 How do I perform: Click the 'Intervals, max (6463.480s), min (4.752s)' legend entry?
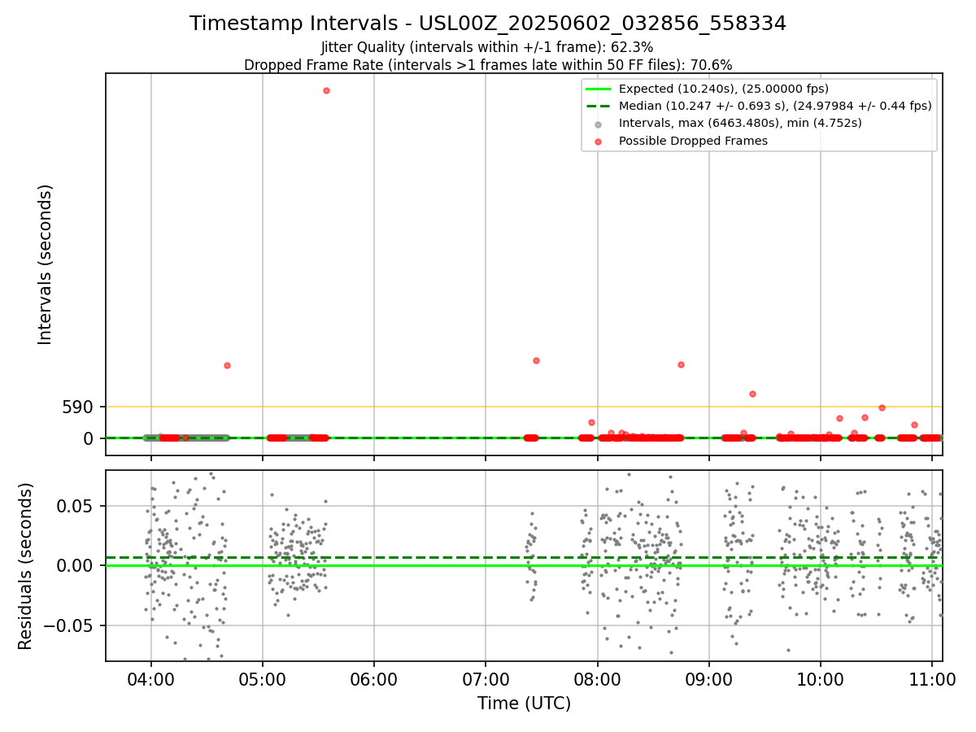click(740, 123)
